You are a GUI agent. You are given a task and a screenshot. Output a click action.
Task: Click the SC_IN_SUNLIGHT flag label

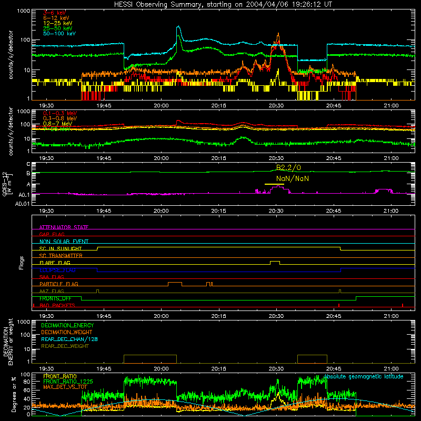pos(61,248)
